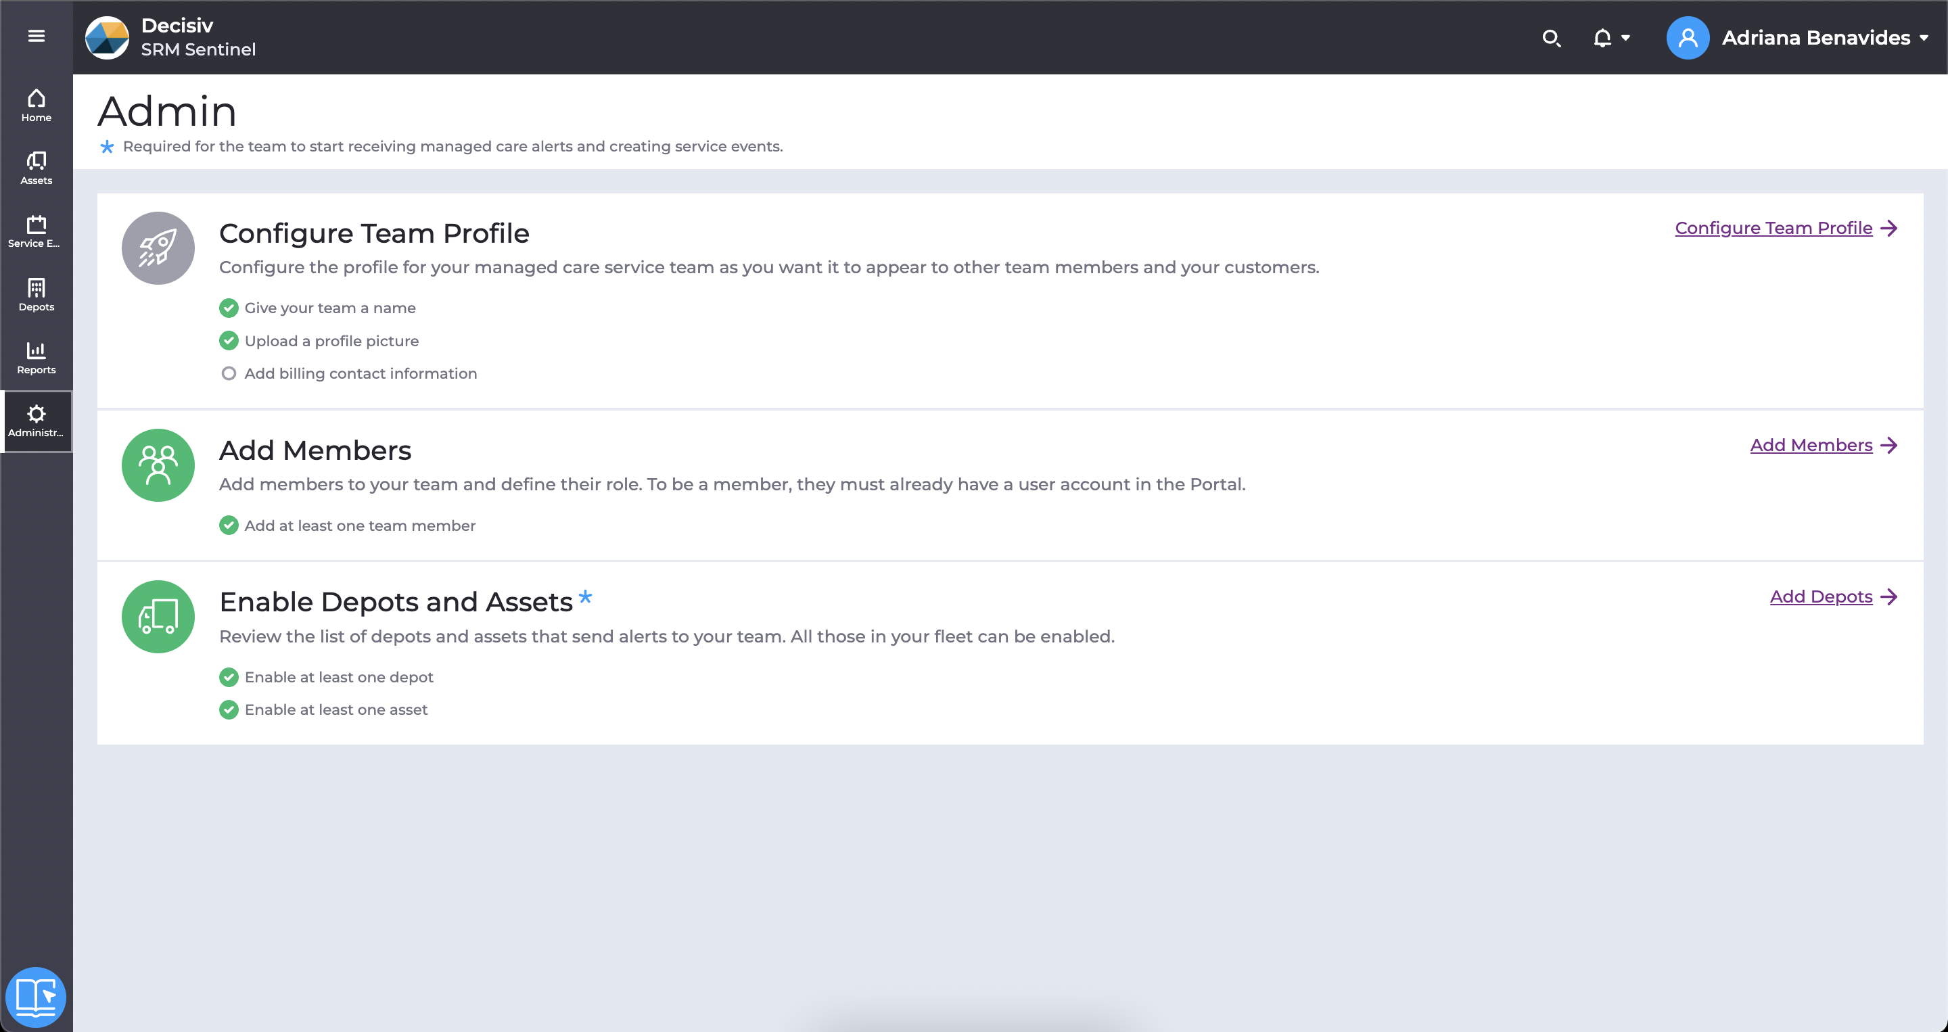Activate the search magnifier icon

click(x=1552, y=37)
